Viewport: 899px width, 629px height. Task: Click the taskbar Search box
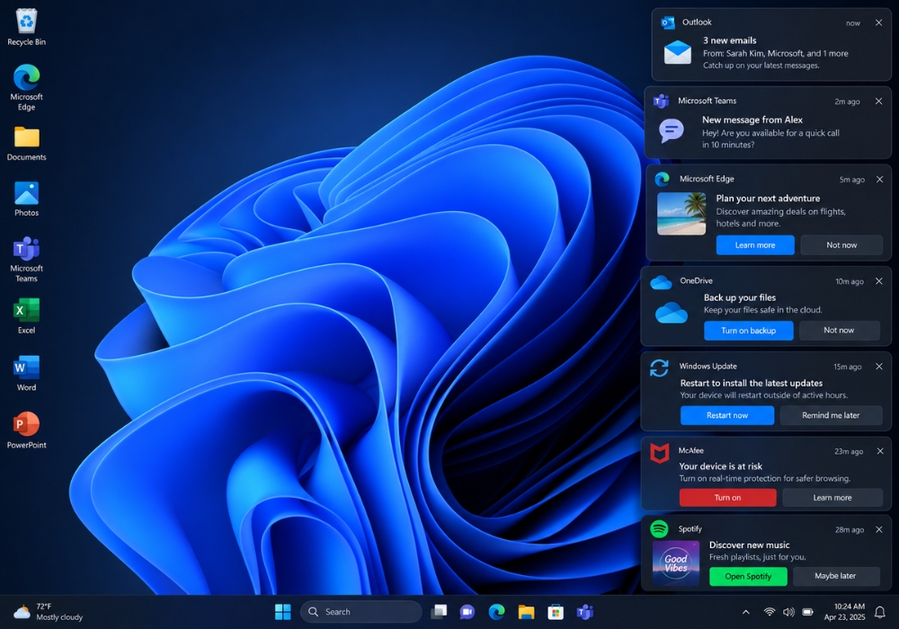tap(361, 612)
